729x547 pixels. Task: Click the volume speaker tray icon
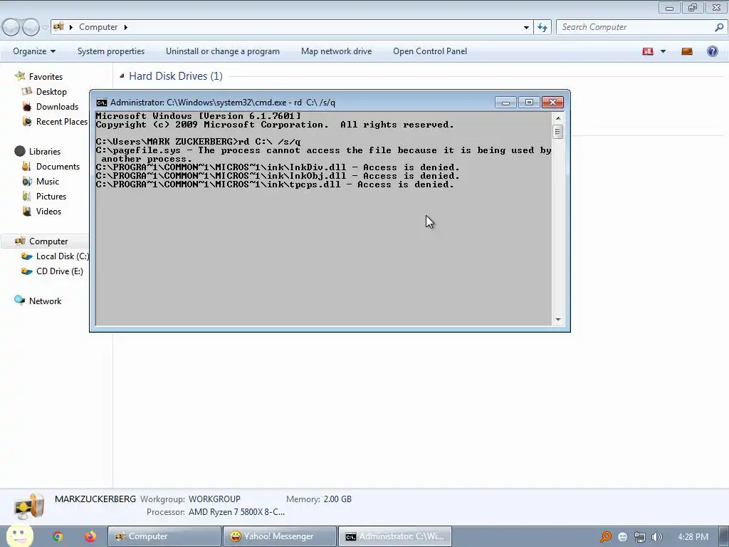[656, 537]
